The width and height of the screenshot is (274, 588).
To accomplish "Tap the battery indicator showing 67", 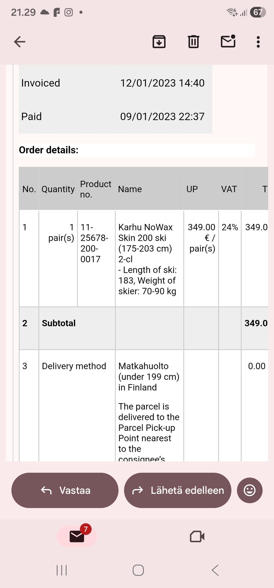I will point(257,12).
